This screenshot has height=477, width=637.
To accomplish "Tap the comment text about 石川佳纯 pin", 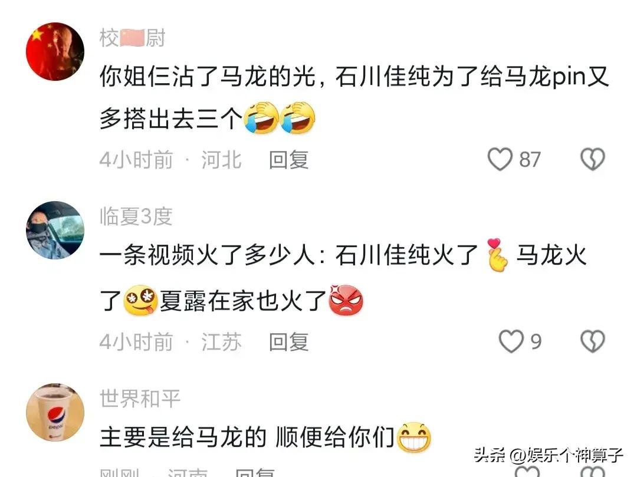I will point(354,97).
